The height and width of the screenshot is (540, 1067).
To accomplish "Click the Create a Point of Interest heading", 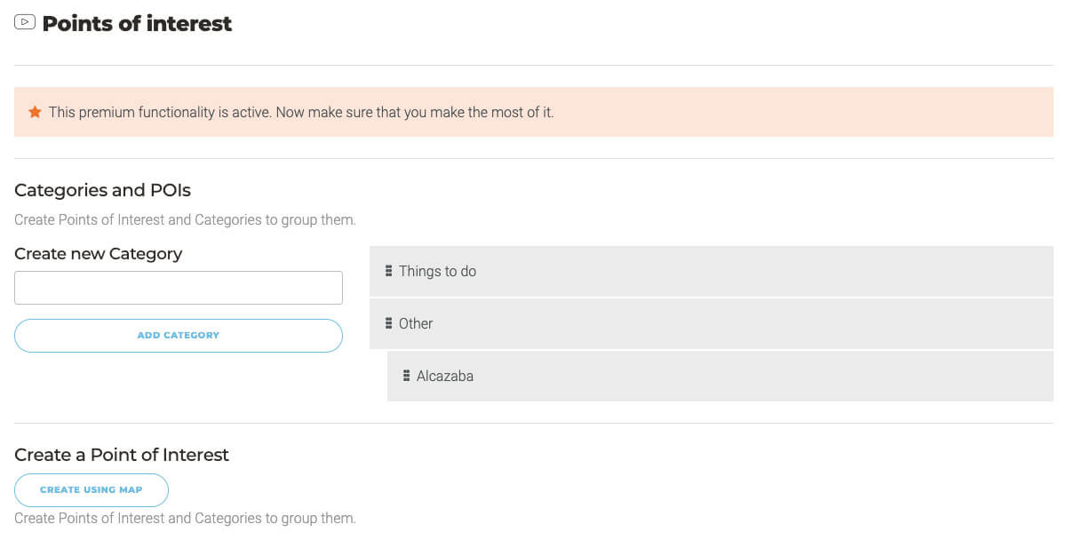I will point(122,455).
